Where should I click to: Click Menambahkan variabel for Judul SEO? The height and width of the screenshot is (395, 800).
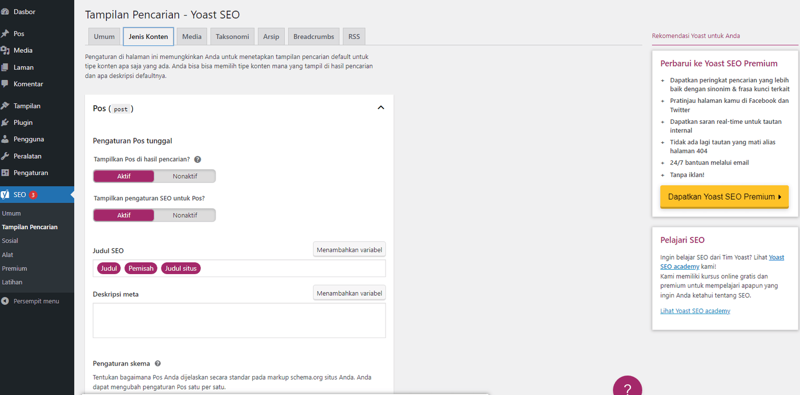(349, 250)
